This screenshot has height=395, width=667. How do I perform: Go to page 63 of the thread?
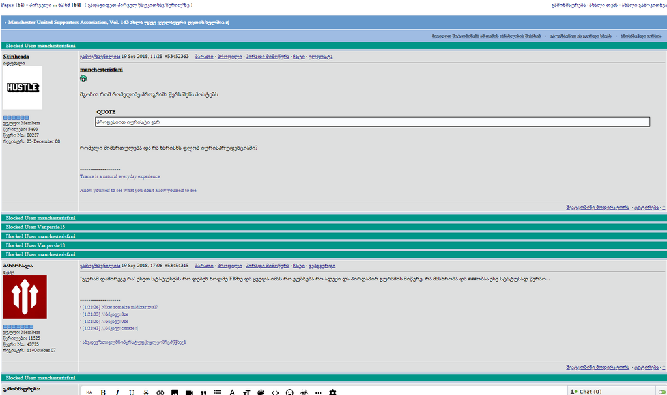pos(67,5)
